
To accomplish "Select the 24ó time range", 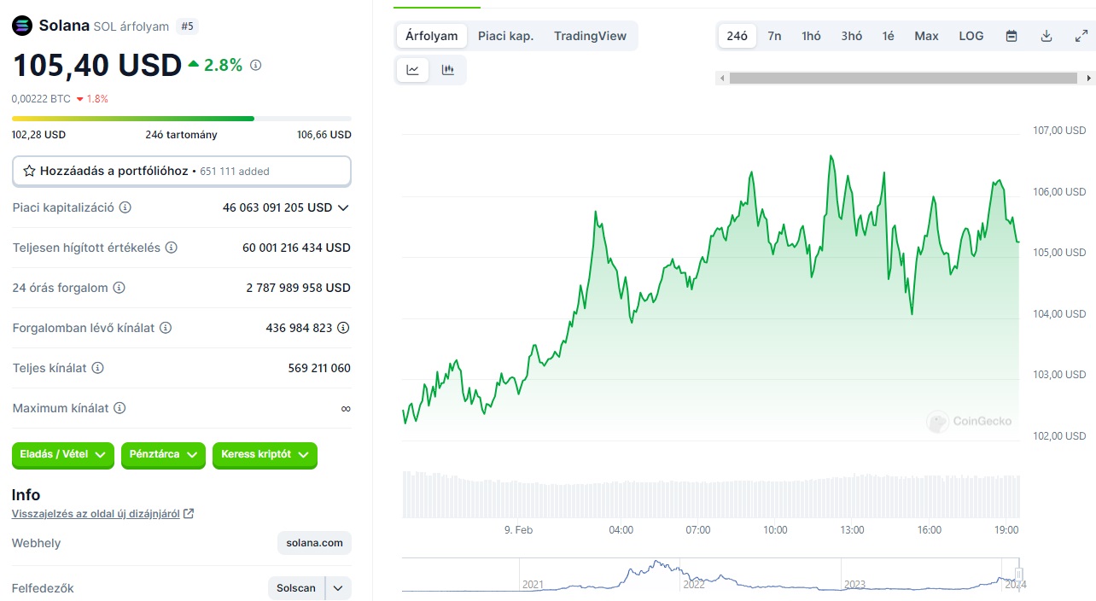I will click(737, 36).
